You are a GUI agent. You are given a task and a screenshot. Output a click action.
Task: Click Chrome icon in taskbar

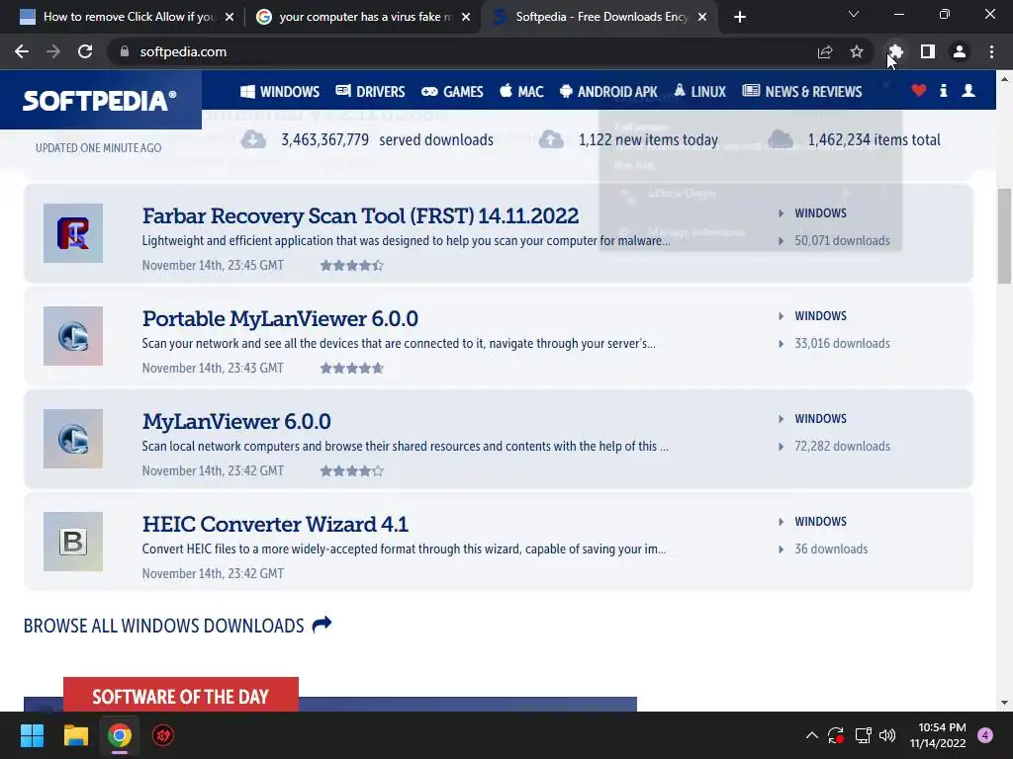tap(120, 735)
